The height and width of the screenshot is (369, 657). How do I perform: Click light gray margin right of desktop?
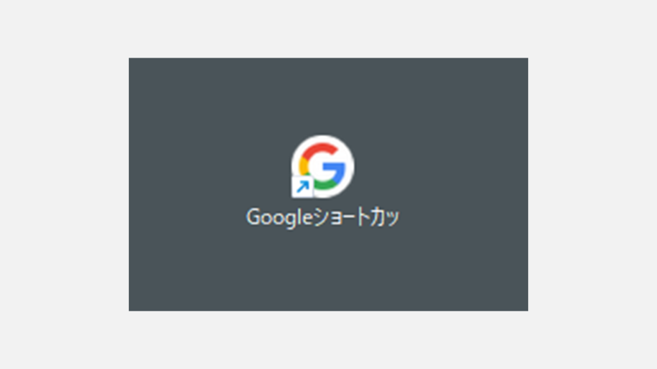592,184
